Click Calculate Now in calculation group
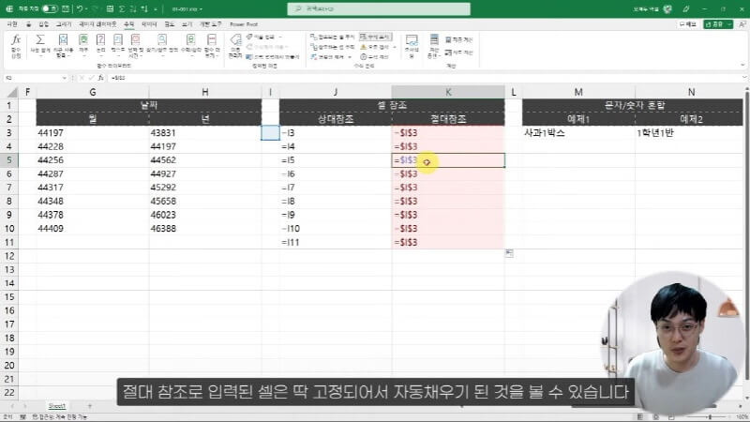The height and width of the screenshot is (422, 750). coord(458,39)
